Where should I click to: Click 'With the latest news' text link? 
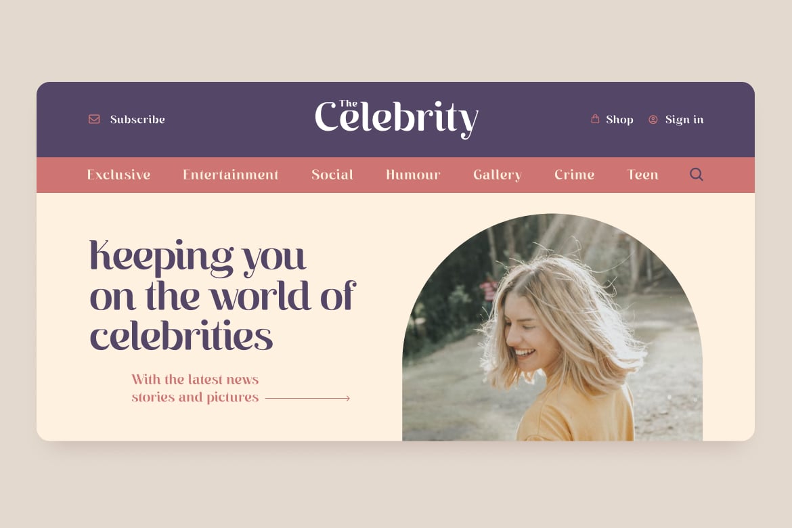click(195, 380)
